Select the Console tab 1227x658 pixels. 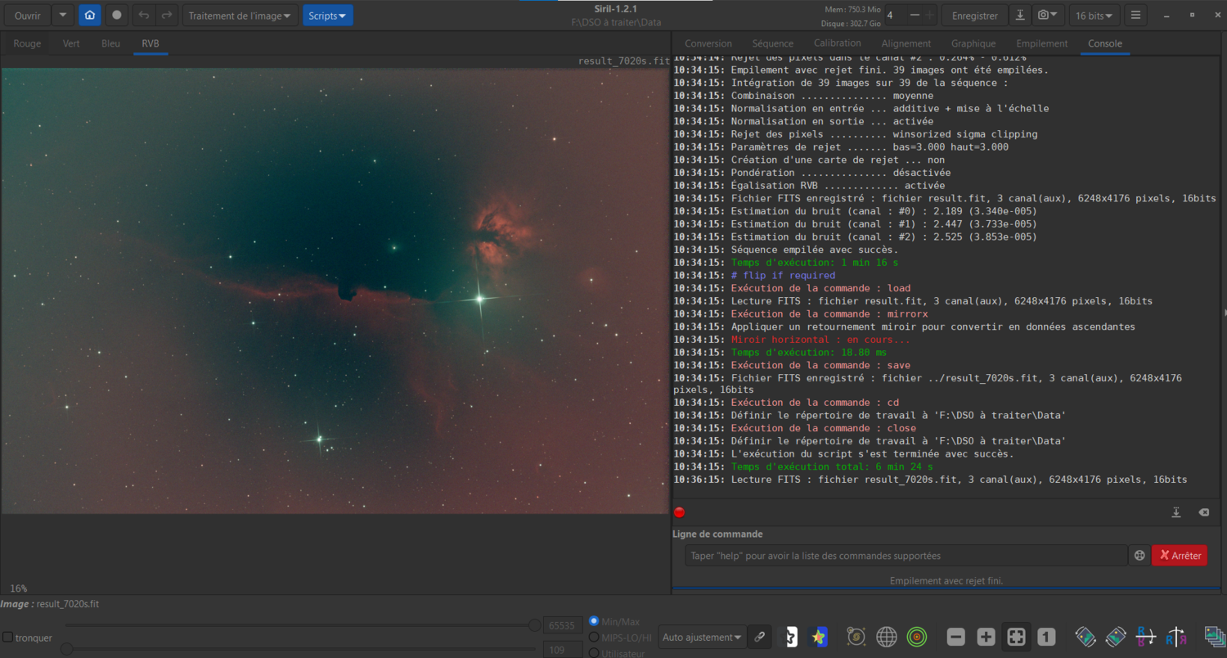pyautogui.click(x=1105, y=43)
